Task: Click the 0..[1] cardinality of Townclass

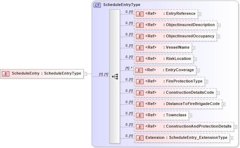Action: tap(129, 113)
